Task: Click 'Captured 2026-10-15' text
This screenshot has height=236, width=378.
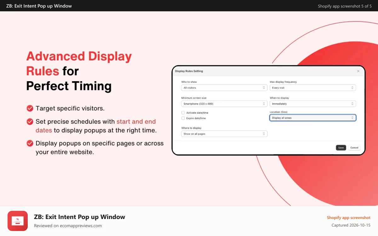Action: pyautogui.click(x=351, y=225)
